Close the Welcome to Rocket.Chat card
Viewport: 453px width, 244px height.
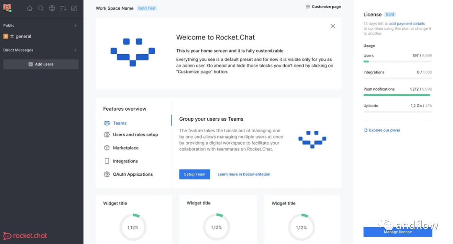333,26
